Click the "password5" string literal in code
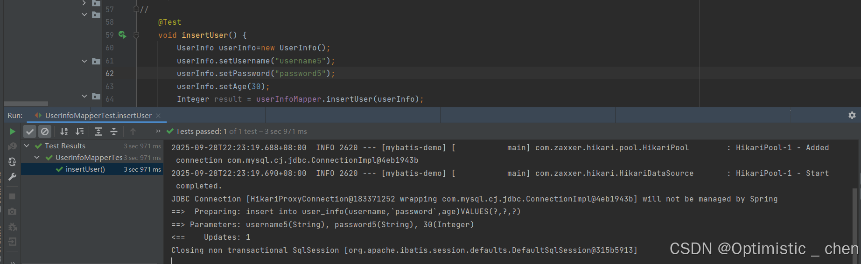 (x=300, y=73)
